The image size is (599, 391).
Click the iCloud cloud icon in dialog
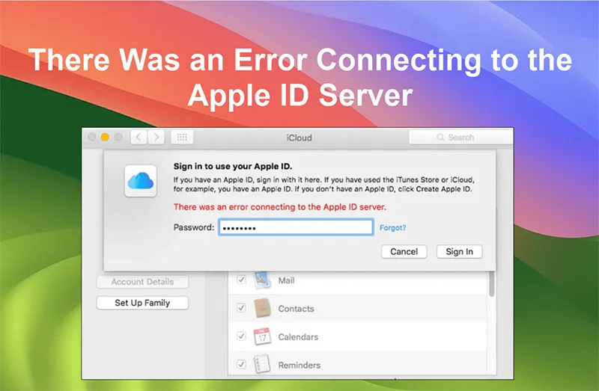141,181
